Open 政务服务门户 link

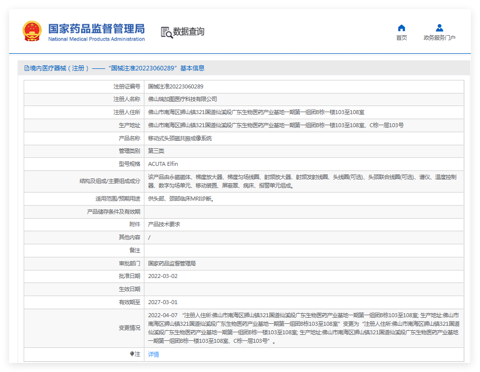[x=439, y=38]
